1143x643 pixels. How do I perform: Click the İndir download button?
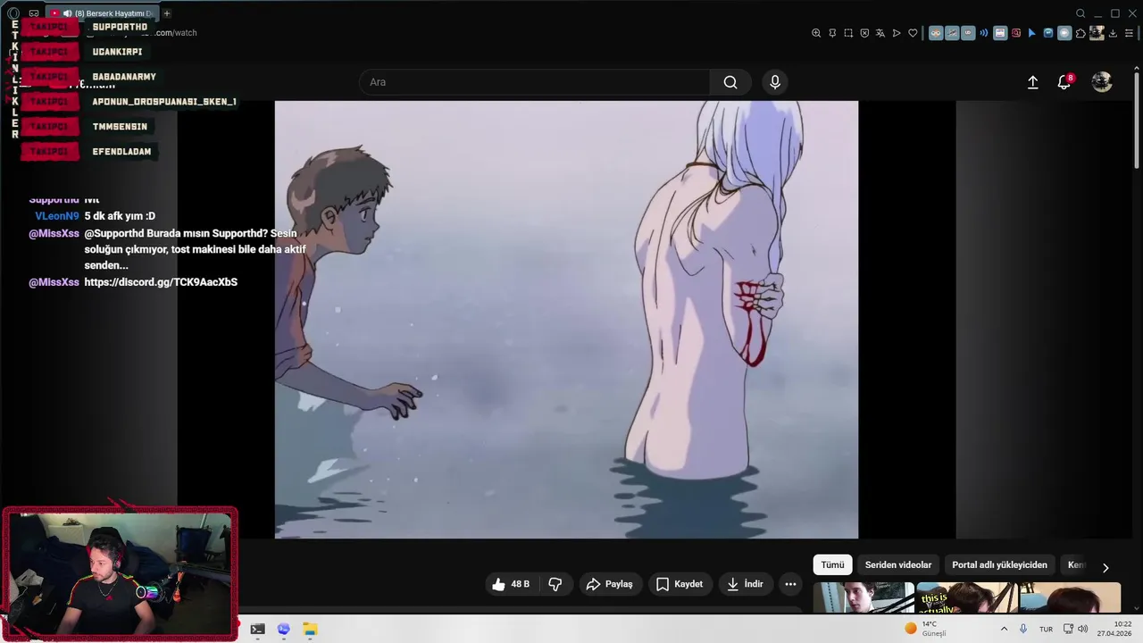(x=745, y=584)
